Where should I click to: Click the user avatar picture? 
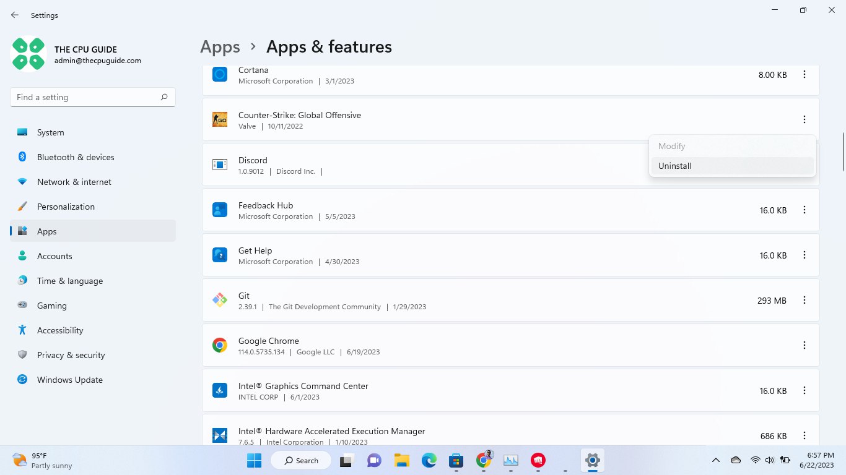coord(28,54)
